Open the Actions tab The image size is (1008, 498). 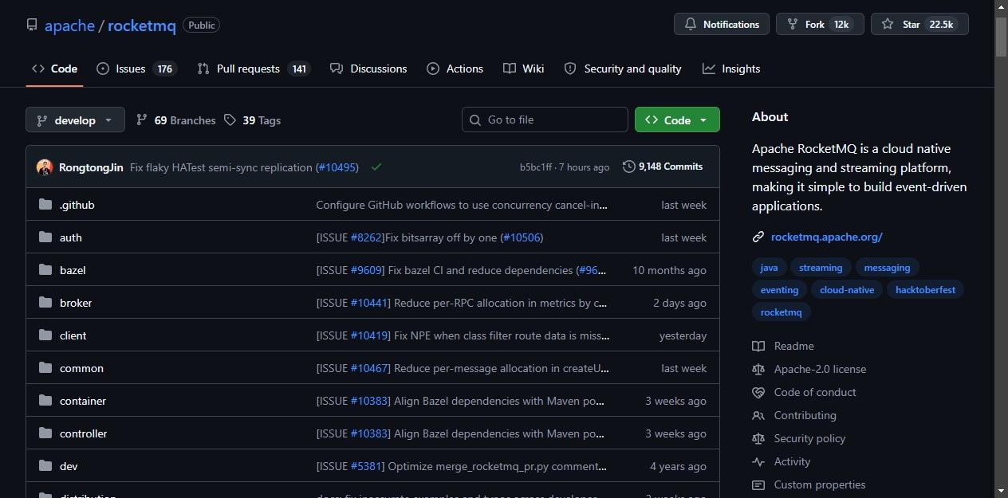click(x=455, y=69)
